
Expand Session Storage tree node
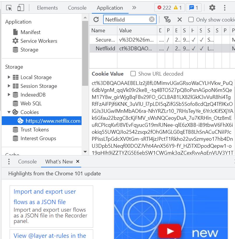point(9,86)
